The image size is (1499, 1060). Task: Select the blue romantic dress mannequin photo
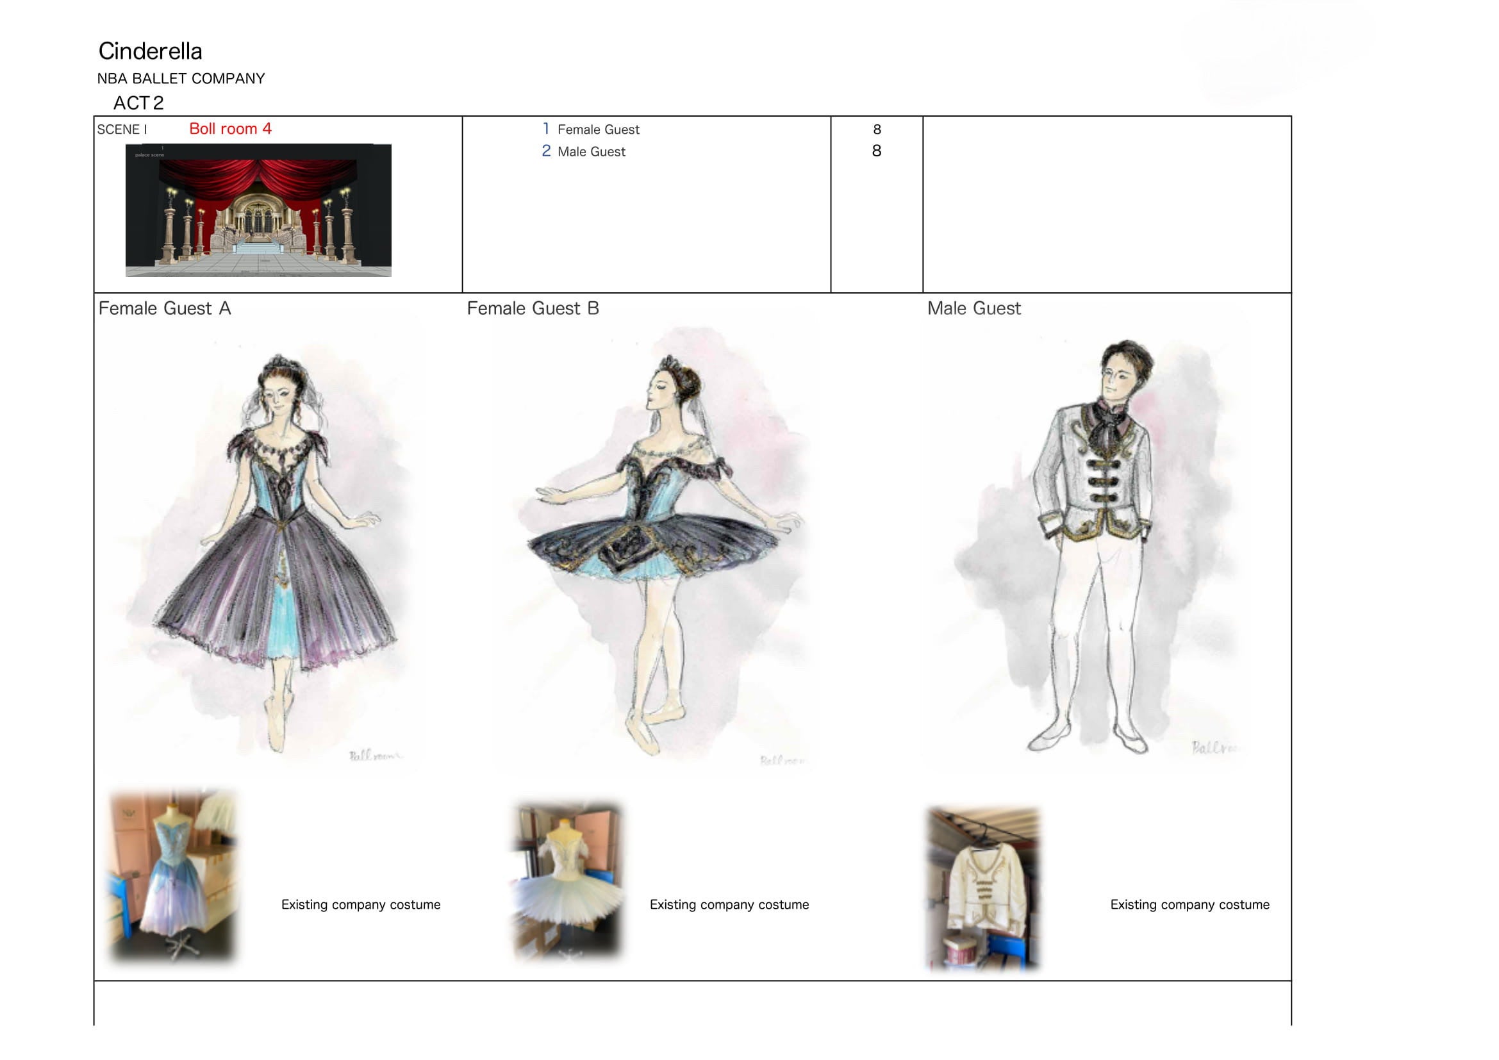click(172, 876)
